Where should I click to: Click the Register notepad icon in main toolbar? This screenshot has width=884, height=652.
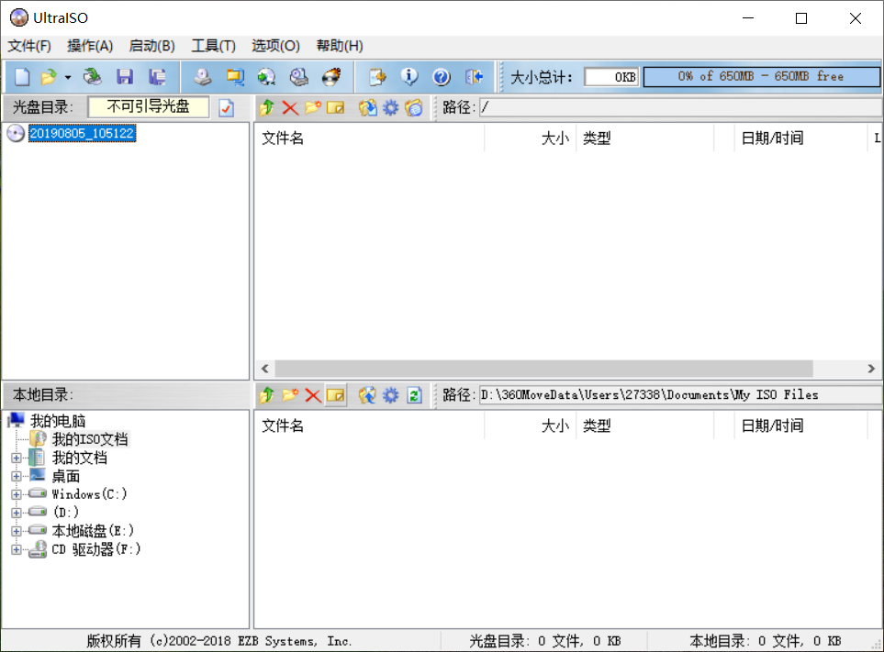click(x=377, y=77)
